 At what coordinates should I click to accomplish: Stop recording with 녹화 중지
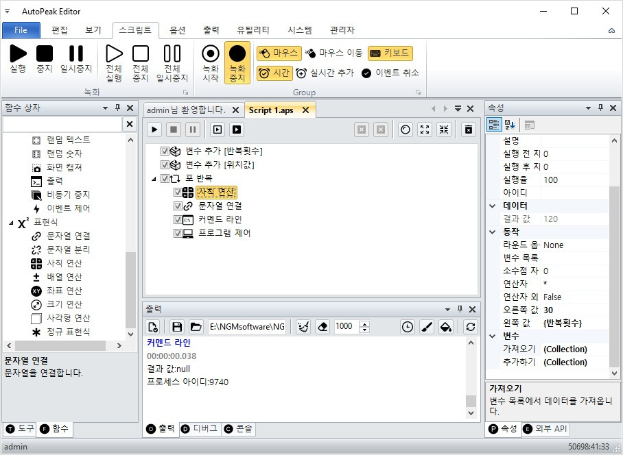pos(237,63)
